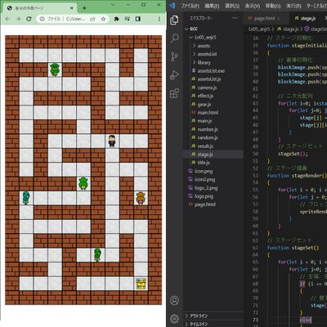Open the 実行(R) menu

click(293, 6)
